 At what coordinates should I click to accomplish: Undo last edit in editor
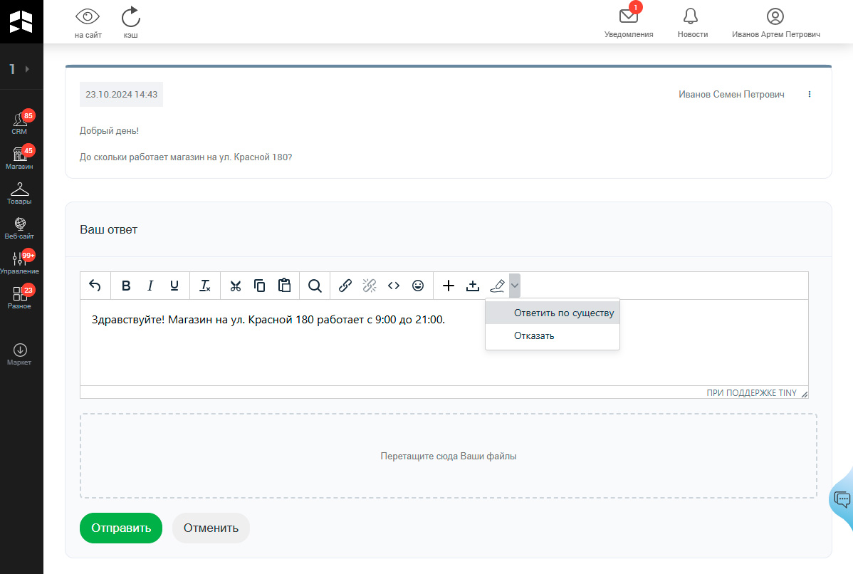click(95, 286)
